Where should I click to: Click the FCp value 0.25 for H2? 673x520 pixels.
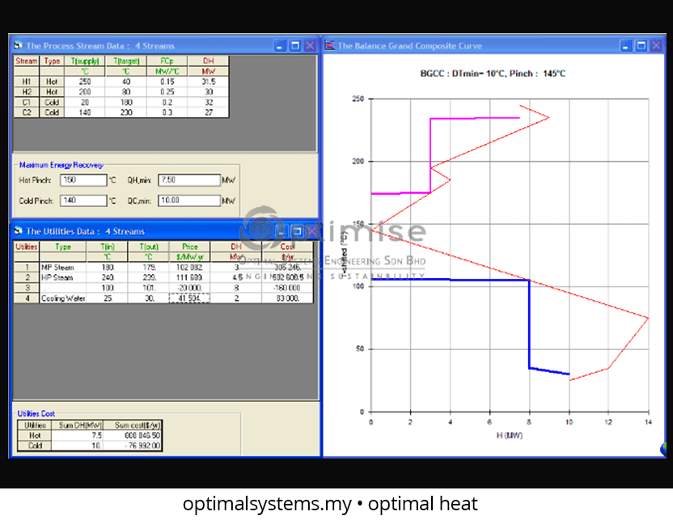tap(167, 91)
